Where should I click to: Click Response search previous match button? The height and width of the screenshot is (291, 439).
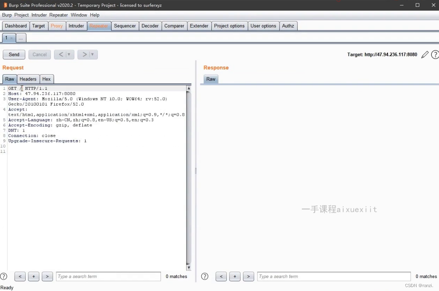click(221, 276)
